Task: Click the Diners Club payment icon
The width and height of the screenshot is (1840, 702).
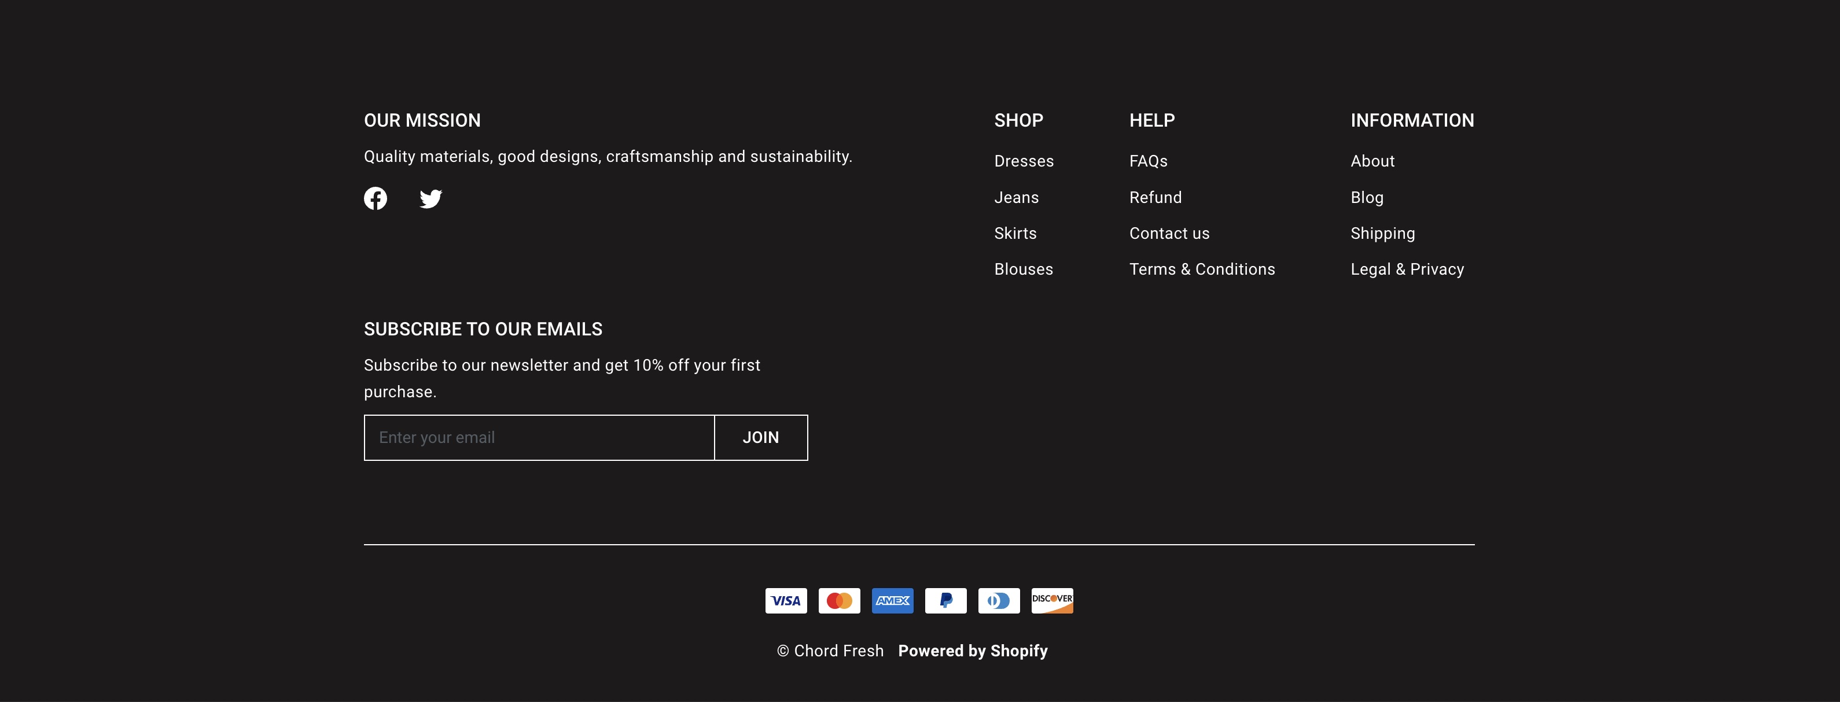Action: (x=999, y=601)
